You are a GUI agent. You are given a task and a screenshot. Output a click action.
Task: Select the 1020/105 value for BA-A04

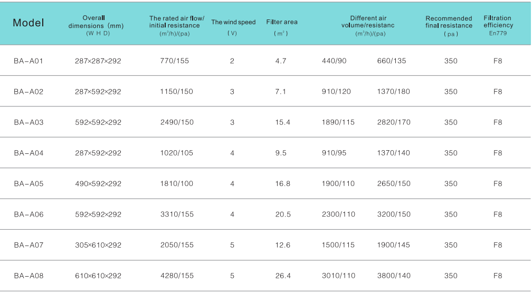(x=177, y=153)
